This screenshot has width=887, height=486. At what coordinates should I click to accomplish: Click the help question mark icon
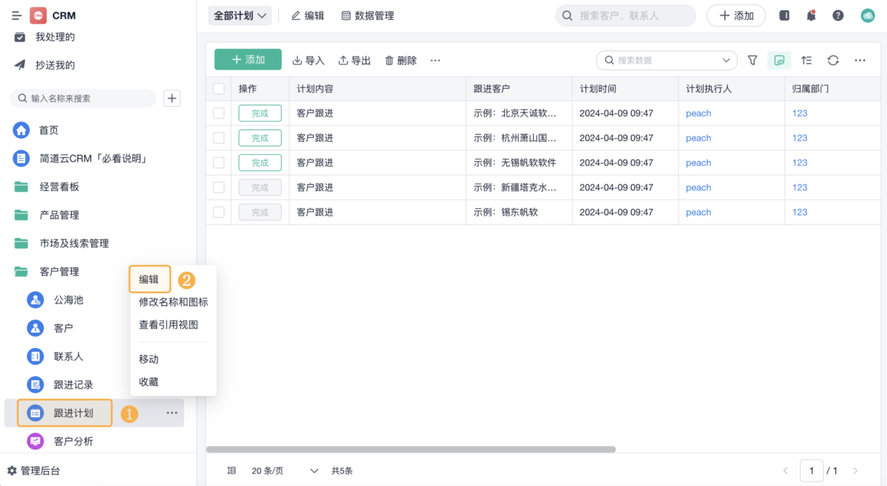click(838, 16)
